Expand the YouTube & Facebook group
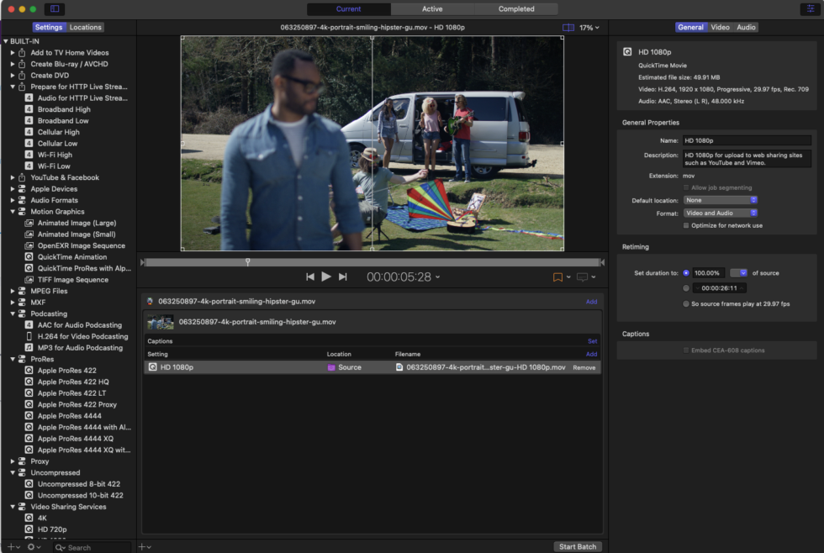Screen dimensions: 824x553 (x=13, y=177)
